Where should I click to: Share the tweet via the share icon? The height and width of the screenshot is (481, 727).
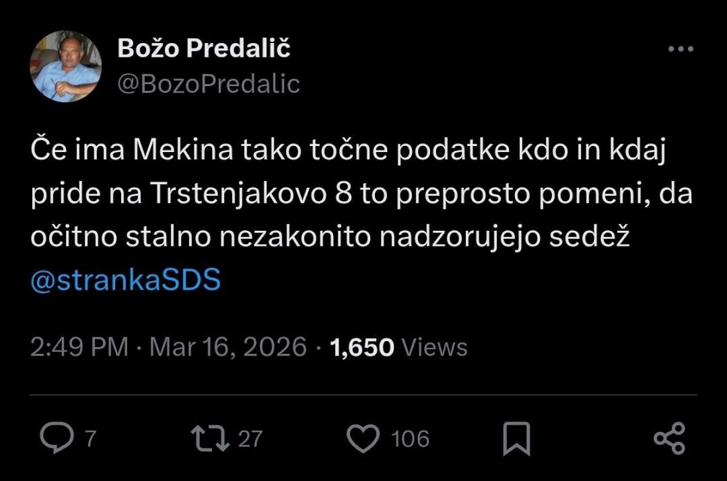coord(669,438)
